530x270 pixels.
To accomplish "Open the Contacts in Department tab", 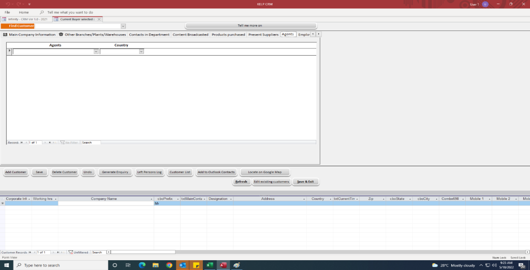I will pyautogui.click(x=149, y=35).
